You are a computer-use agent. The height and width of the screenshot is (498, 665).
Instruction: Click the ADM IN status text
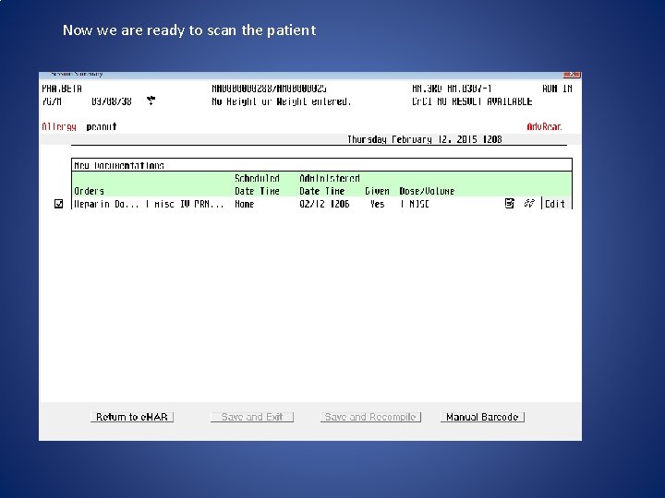coord(557,89)
